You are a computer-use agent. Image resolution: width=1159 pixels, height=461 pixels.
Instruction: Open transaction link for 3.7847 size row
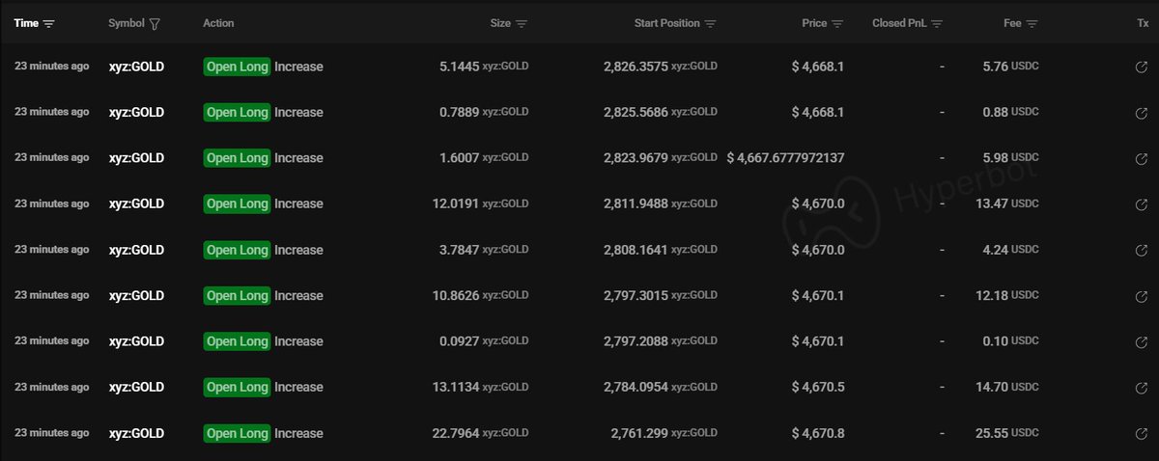pyautogui.click(x=1141, y=251)
